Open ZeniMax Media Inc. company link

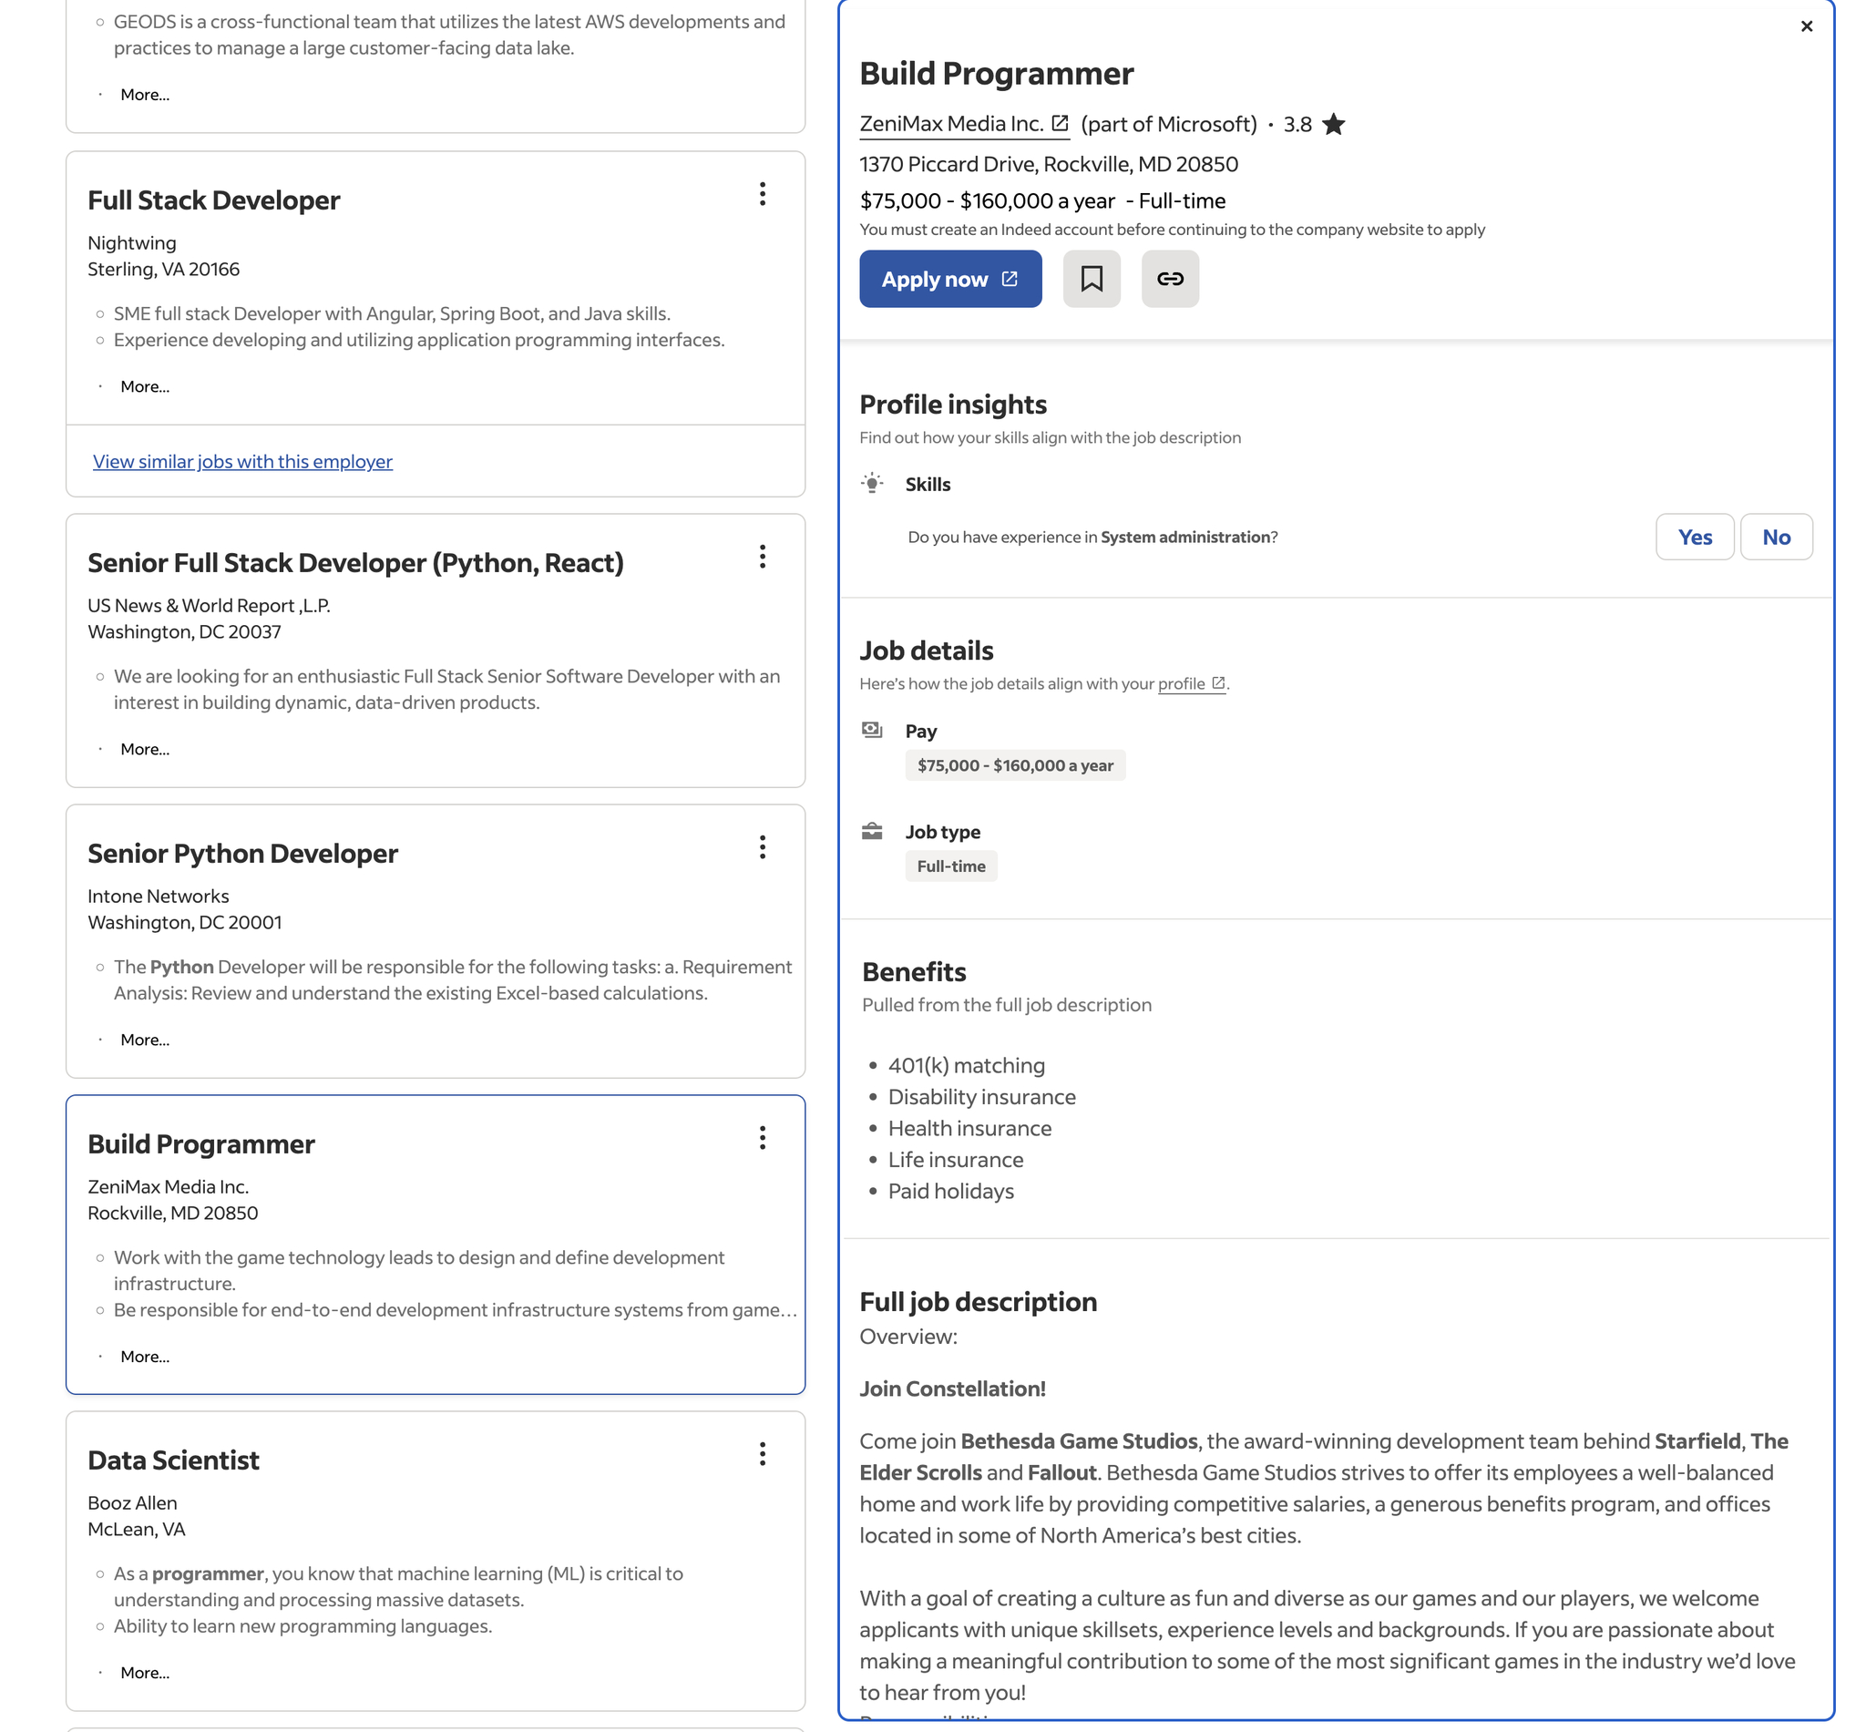click(x=962, y=125)
